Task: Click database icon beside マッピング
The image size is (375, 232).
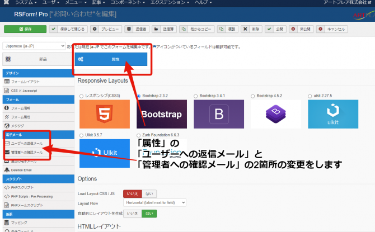Action: tap(7, 222)
